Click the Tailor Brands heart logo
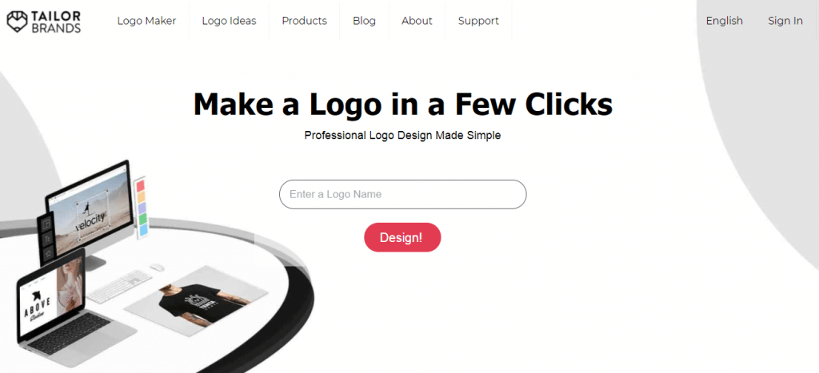 click(17, 22)
